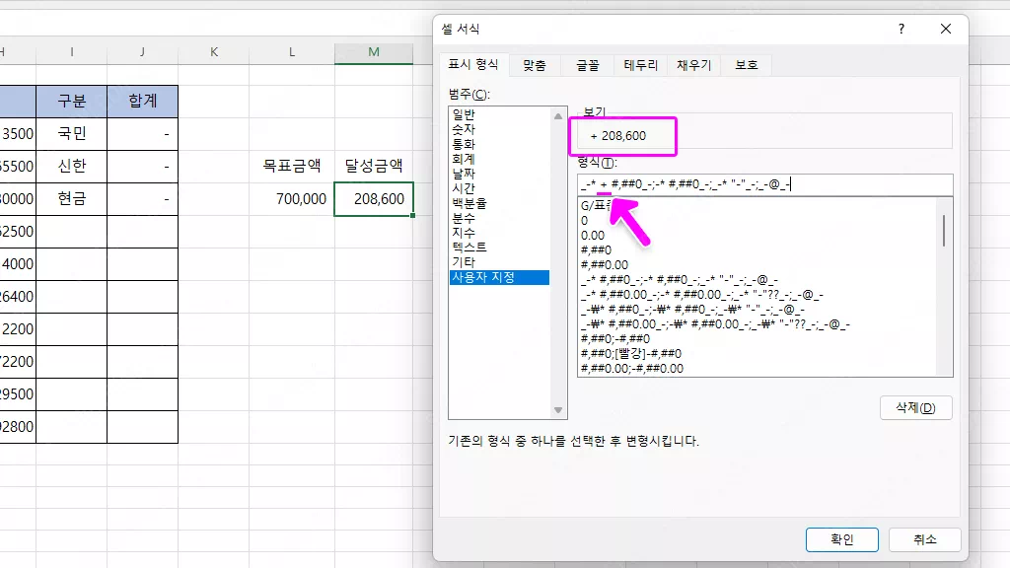Select column J header in spreadsheet
This screenshot has width=1010, height=568.
click(x=142, y=53)
